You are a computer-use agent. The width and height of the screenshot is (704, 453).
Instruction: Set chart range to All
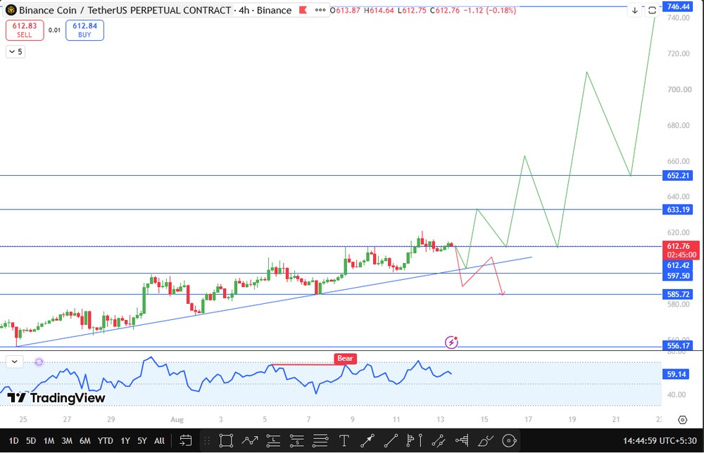159,441
